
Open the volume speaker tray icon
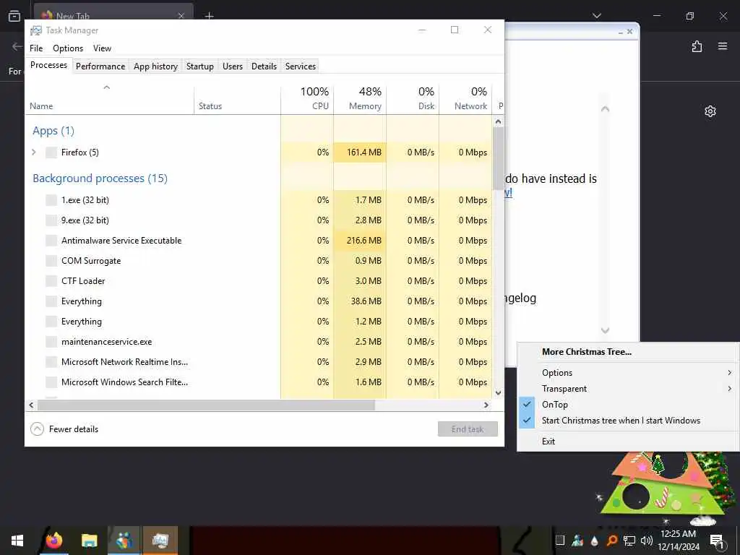pos(647,541)
